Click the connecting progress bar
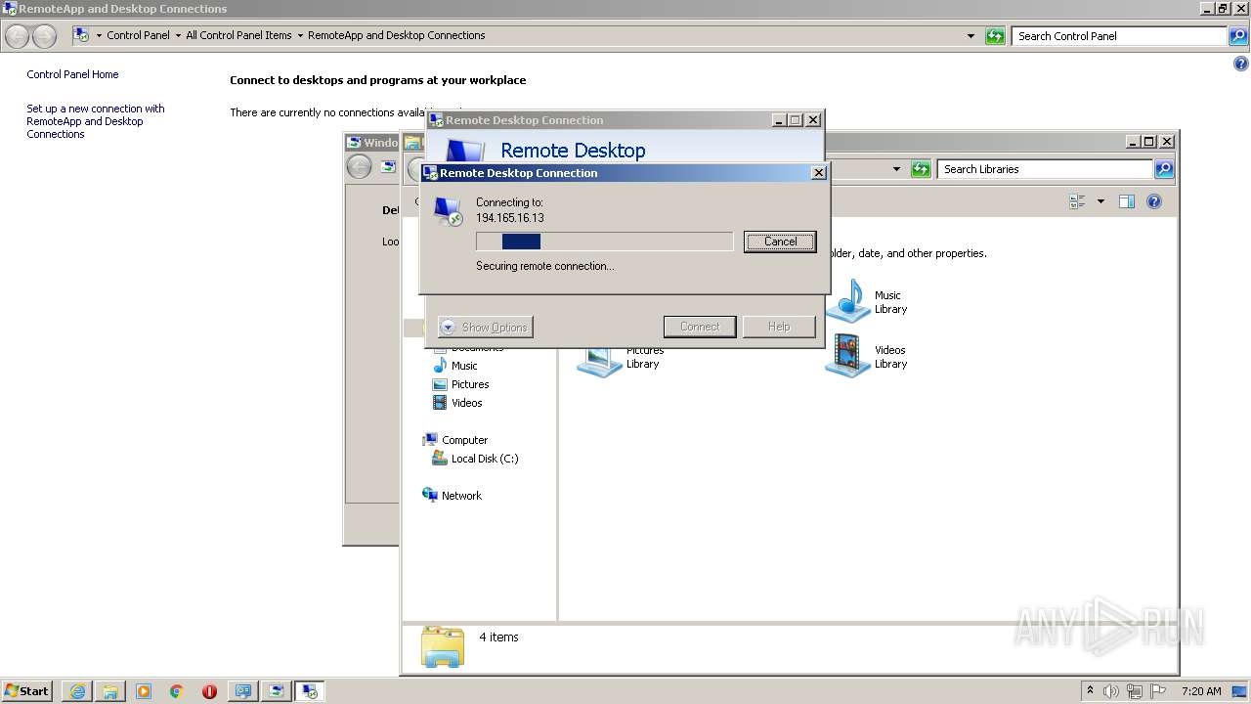Screen dimensions: 1251x704 click(604, 242)
